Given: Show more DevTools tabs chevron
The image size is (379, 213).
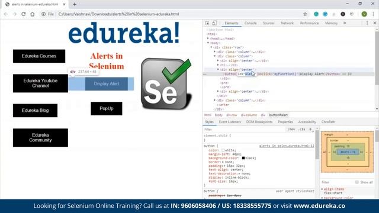Looking at the screenshot, I should tap(345, 23).
